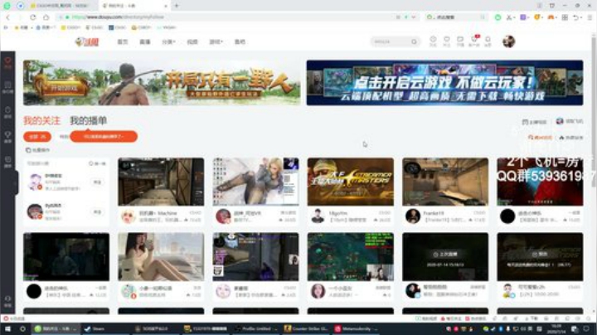This screenshot has height=335, width=597.
Task: Switch to Counter-Strike in the taskbar
Action: [x=307, y=328]
